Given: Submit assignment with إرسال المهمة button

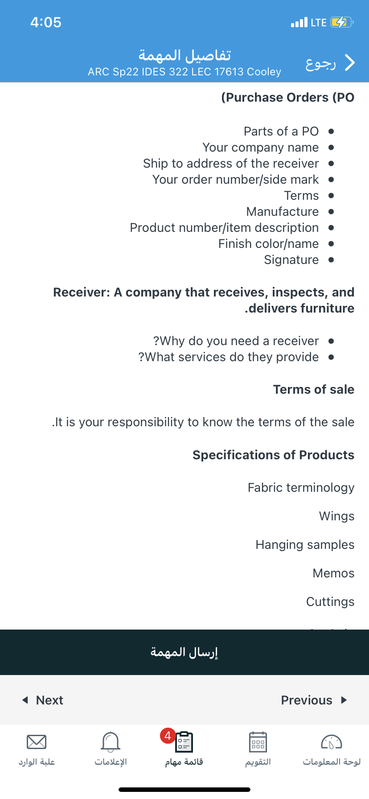Looking at the screenshot, I should pos(184,652).
